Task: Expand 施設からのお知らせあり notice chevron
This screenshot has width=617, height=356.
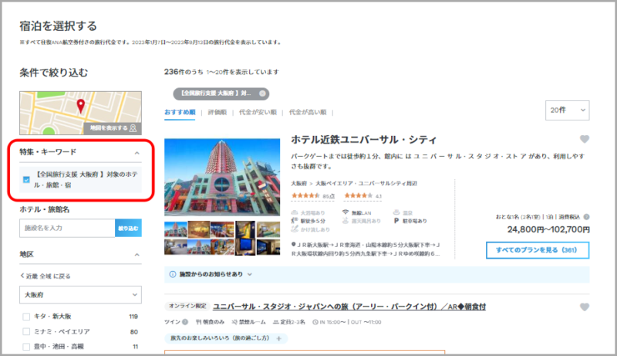Action: point(249,274)
